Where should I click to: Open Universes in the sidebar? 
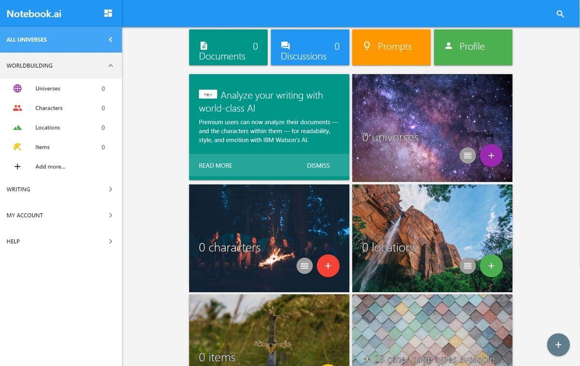pos(61,88)
